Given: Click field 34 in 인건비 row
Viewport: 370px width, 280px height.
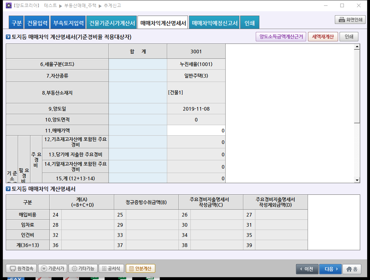Looking at the screenshot, I should (x=217, y=235).
